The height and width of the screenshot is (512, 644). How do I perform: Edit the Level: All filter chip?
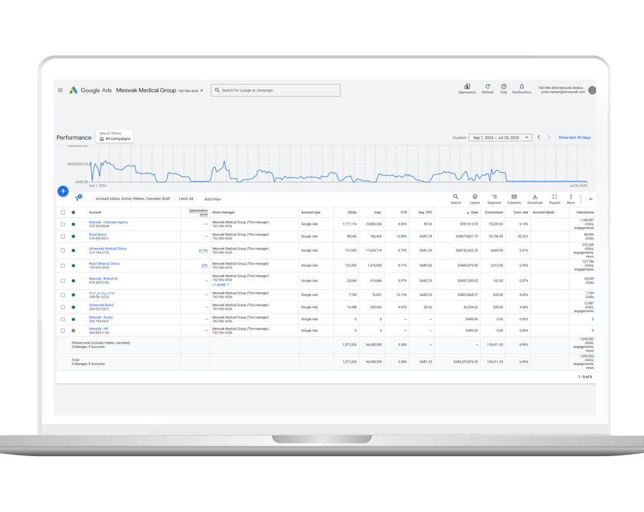[x=186, y=199]
